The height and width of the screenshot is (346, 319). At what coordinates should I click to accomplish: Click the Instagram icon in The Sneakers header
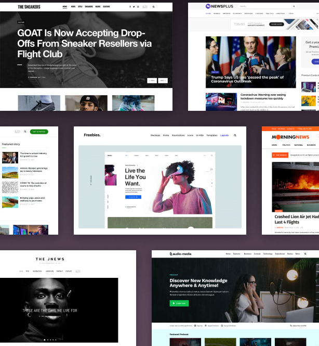(138, 7)
